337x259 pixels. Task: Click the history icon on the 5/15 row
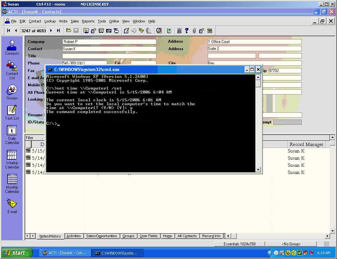(28, 150)
